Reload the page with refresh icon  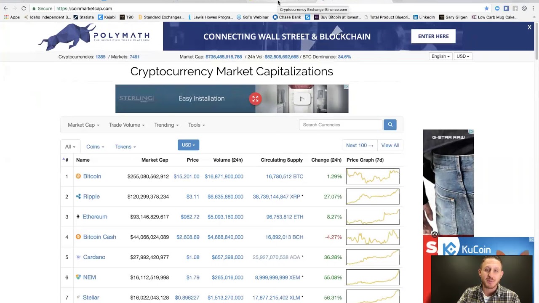[24, 8]
